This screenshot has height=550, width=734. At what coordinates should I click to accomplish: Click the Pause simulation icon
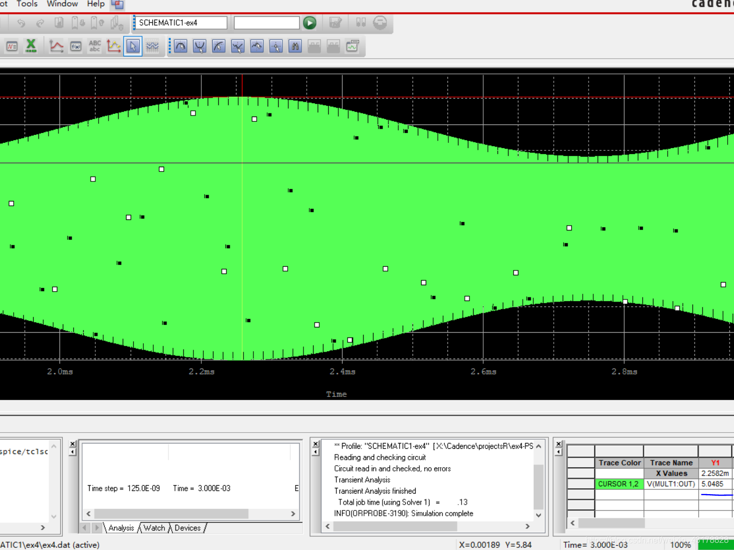[x=361, y=23]
